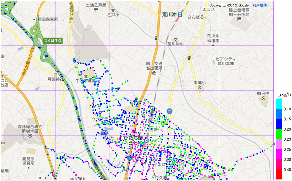Click the green 0.20–0.23 legend swatch
The image size is (292, 181).
click(279, 134)
